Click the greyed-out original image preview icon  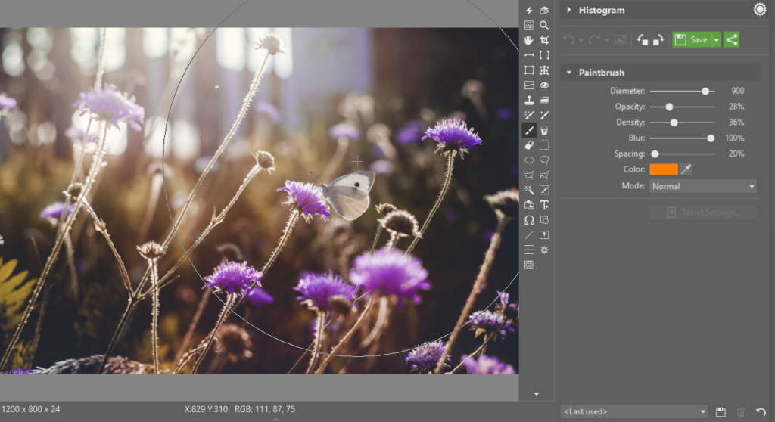click(x=621, y=39)
